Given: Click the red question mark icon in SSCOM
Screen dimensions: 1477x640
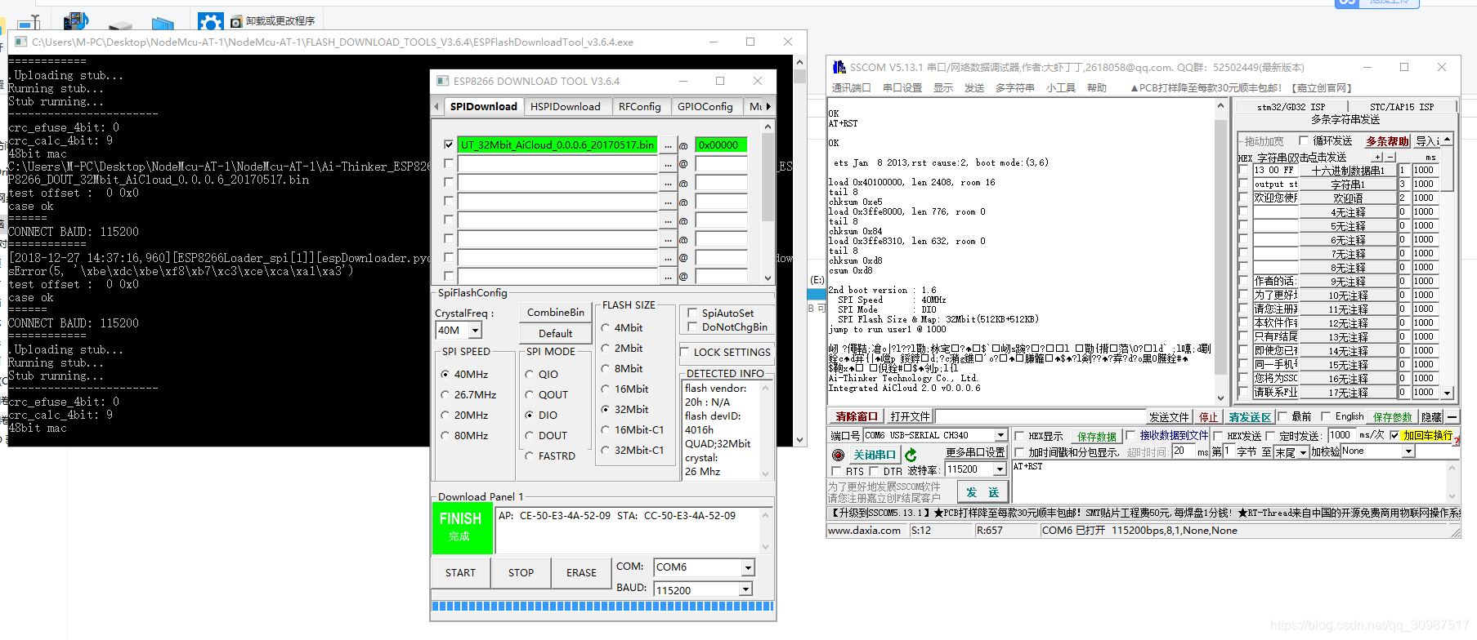Looking at the screenshot, I should click(x=1457, y=441).
